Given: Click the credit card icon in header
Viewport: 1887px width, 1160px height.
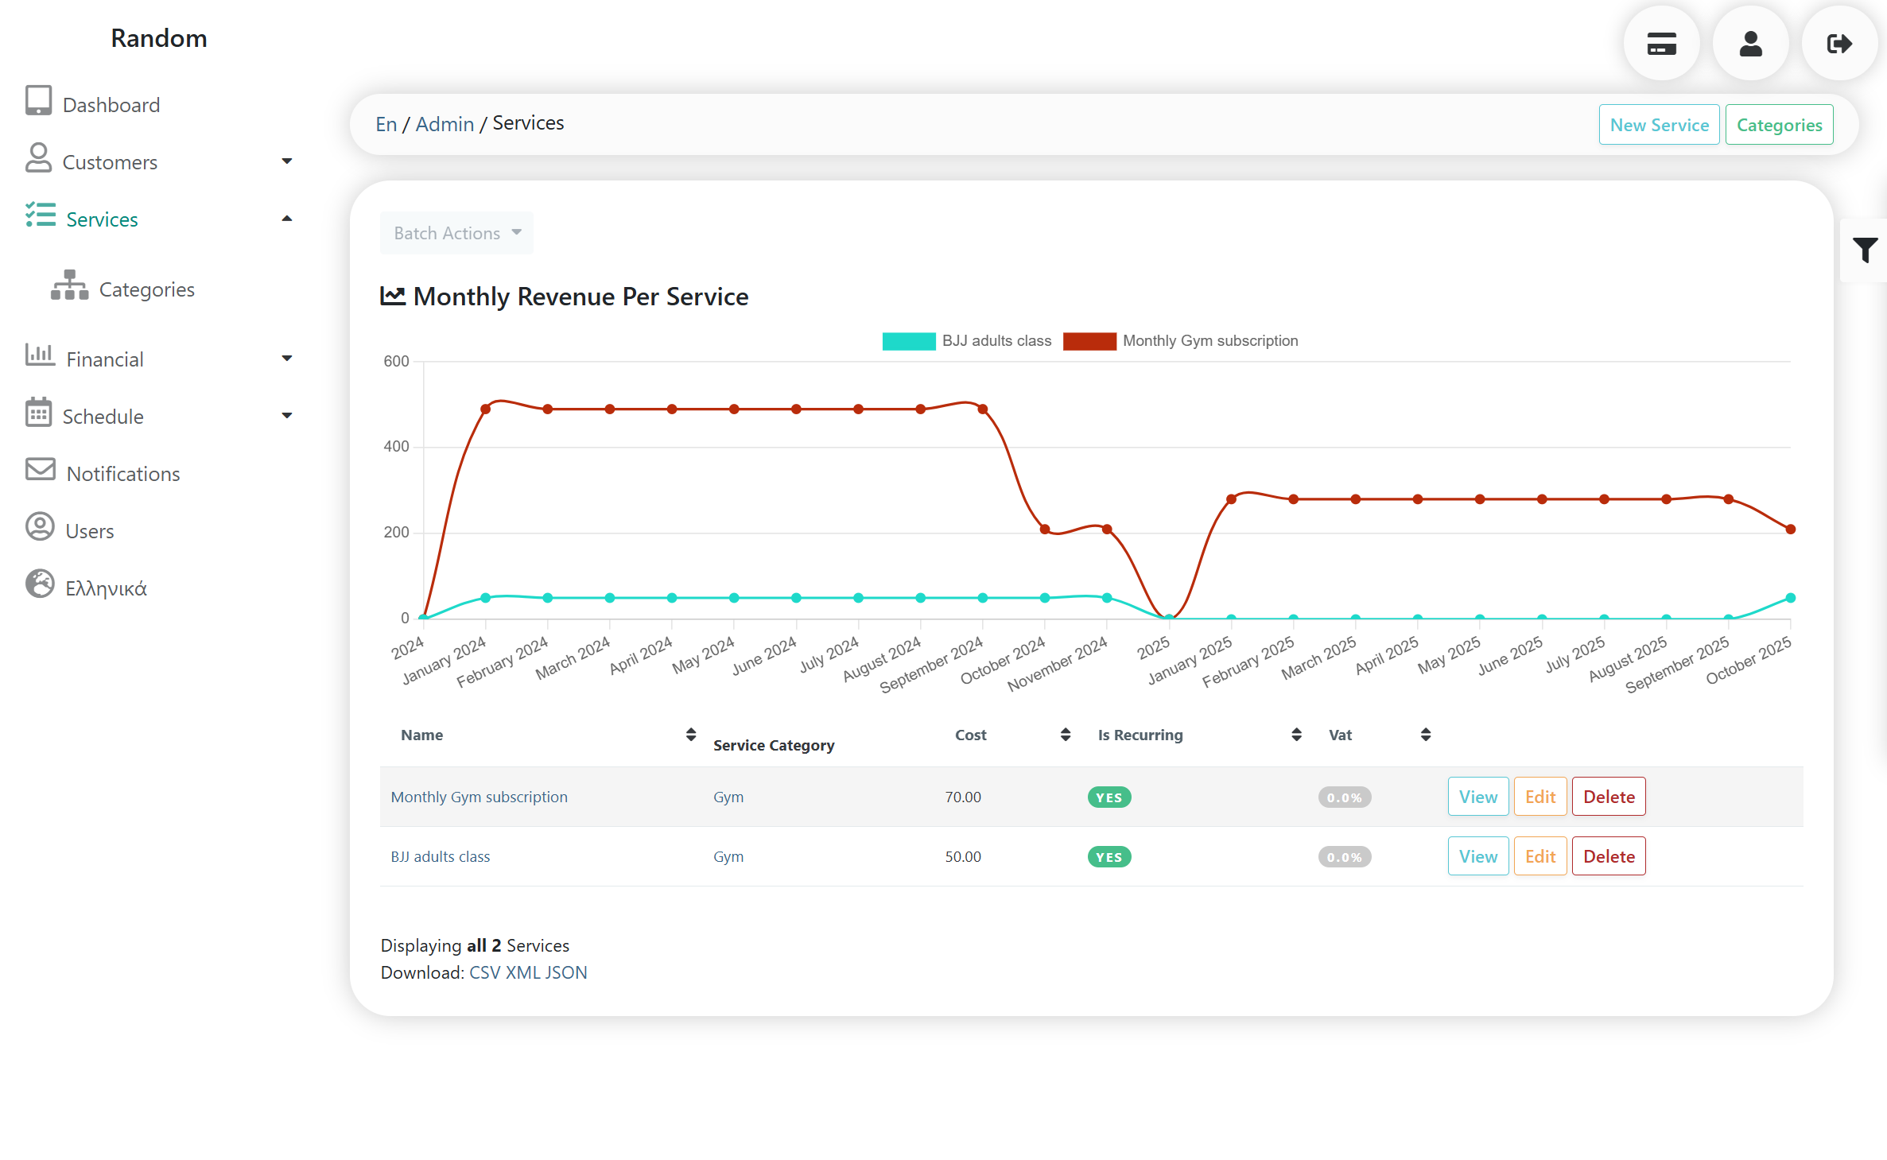Looking at the screenshot, I should pos(1661,44).
